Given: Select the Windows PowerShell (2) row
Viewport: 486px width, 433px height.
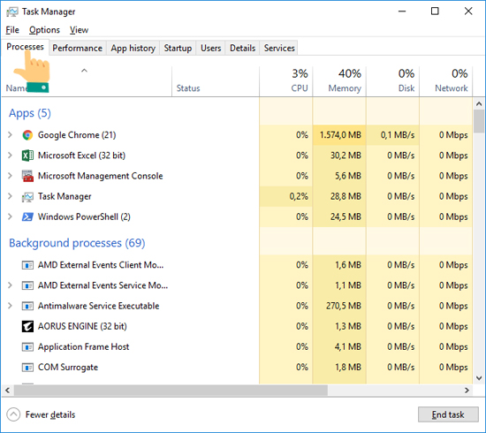Looking at the screenshot, I should [237, 216].
